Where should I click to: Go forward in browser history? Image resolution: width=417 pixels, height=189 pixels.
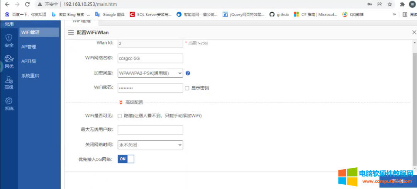pyautogui.click(x=17, y=4)
